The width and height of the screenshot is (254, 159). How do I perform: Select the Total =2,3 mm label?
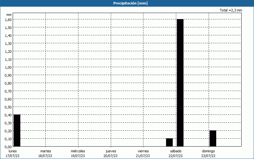[231, 10]
